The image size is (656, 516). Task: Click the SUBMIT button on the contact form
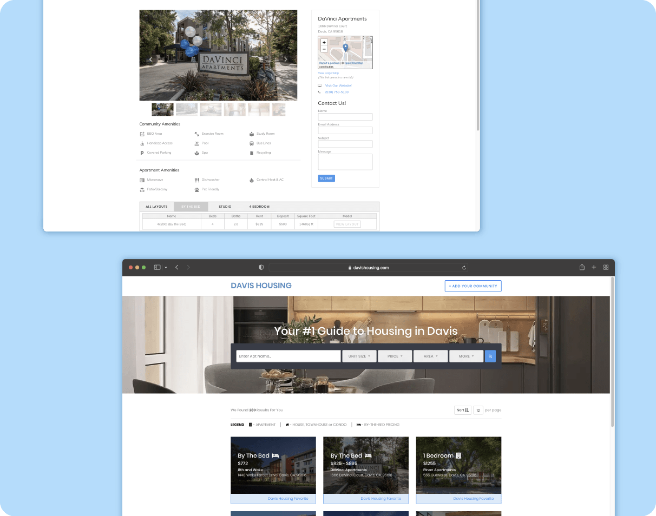326,178
